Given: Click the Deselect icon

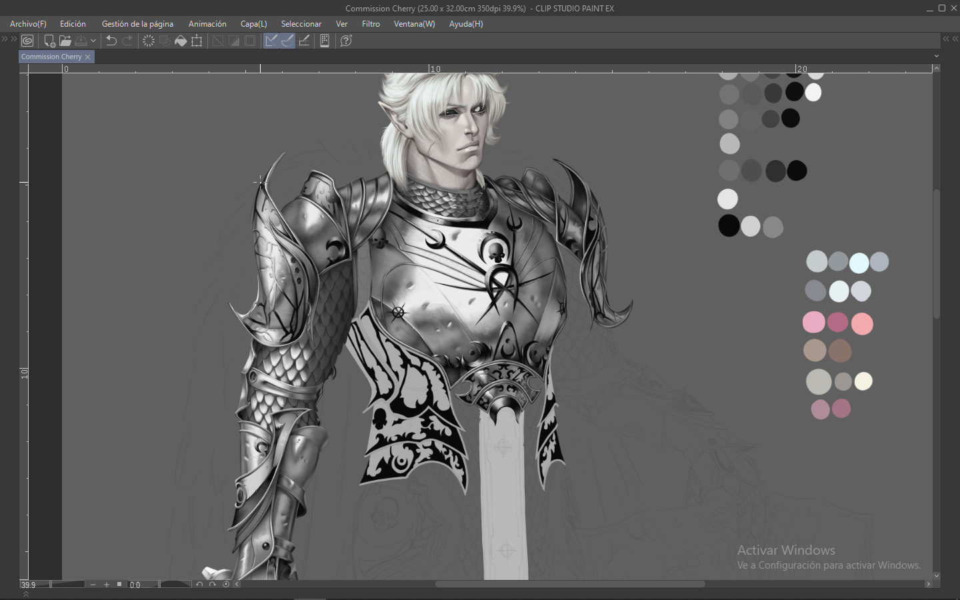Looking at the screenshot, I should pos(218,41).
